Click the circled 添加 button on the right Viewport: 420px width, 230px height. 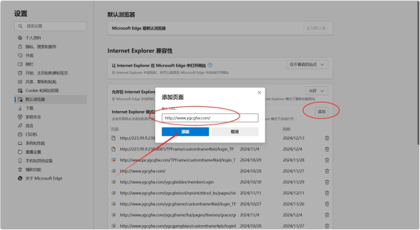tap(321, 112)
